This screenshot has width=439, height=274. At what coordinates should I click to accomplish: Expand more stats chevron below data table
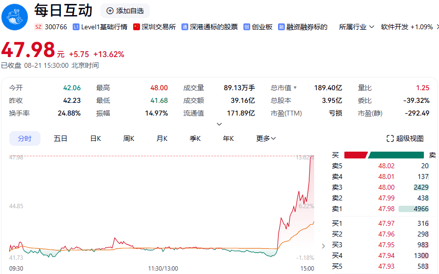(x=219, y=124)
